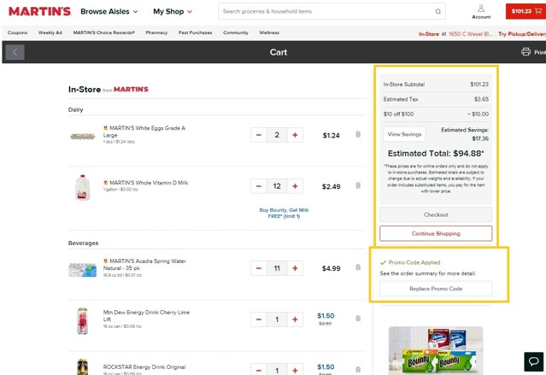
Task: Click Continue Shopping button
Action: pyautogui.click(x=436, y=234)
